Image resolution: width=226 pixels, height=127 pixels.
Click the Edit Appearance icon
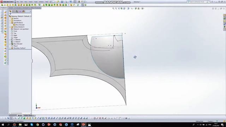click(x=136, y=8)
